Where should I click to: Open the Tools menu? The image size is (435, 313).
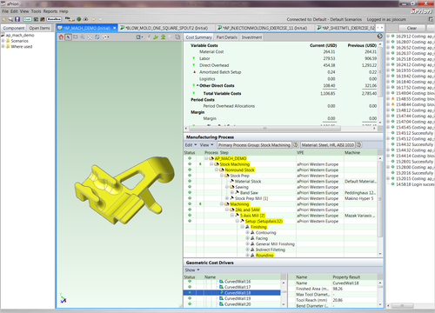point(37,11)
